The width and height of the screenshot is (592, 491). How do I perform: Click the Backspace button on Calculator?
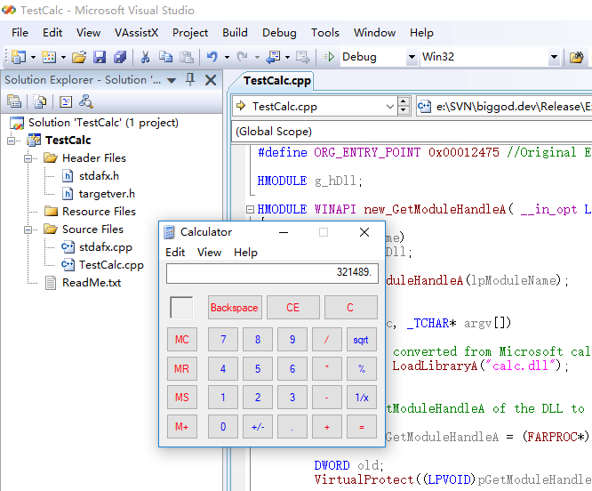(235, 308)
